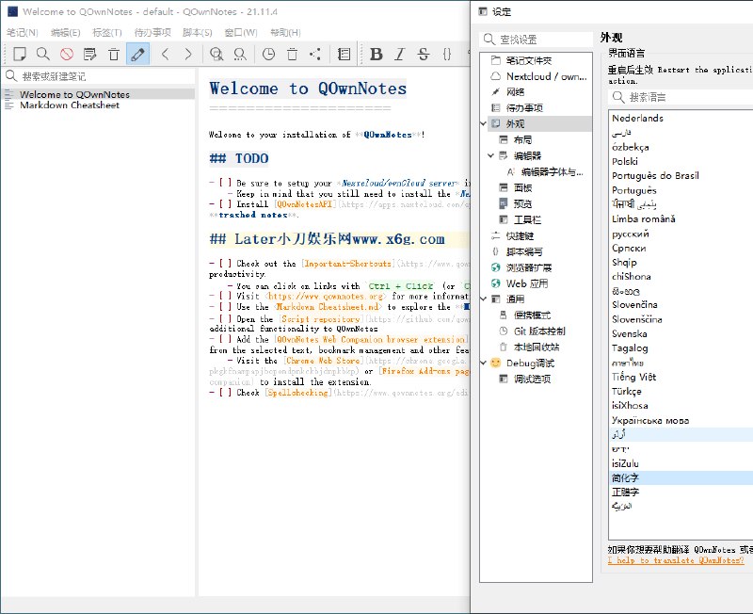Apply bold formatting to the note
This screenshot has width=753, height=614.
[376, 56]
